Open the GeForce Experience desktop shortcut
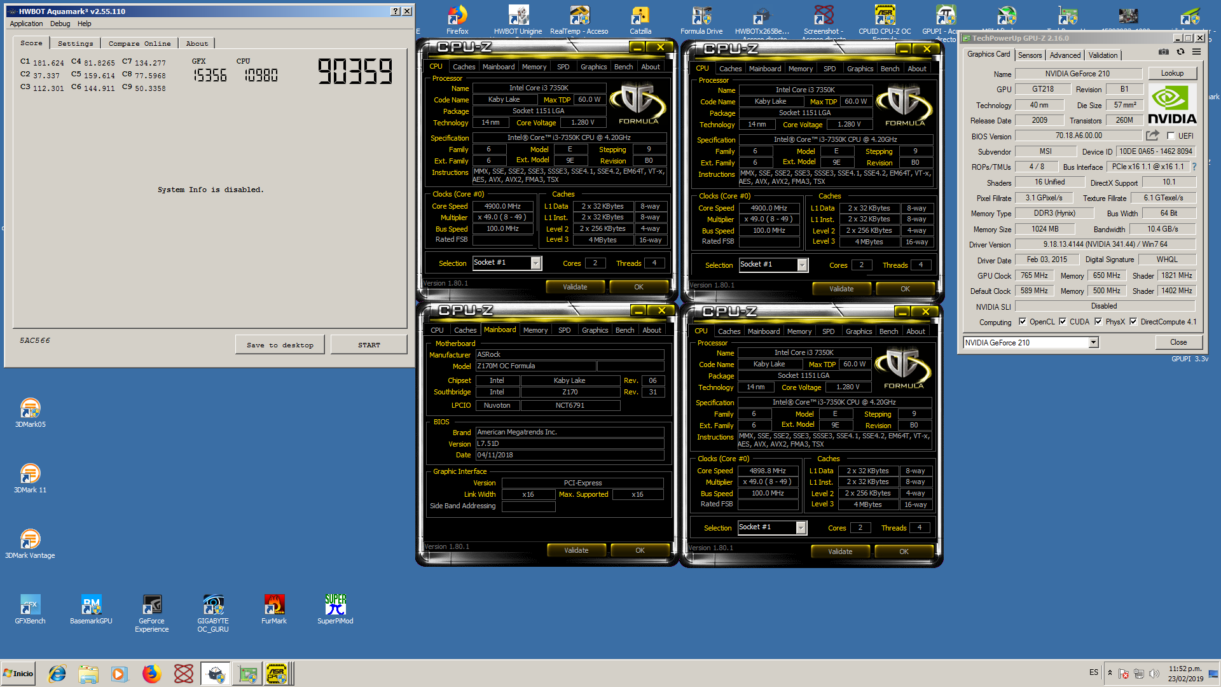 tap(152, 613)
